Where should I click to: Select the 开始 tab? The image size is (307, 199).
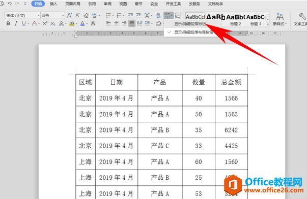(38, 4)
